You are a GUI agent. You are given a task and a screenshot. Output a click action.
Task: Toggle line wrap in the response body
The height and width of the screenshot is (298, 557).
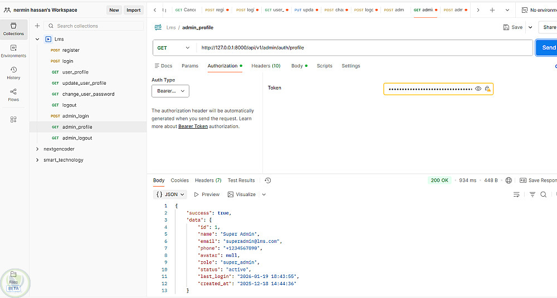click(517, 194)
